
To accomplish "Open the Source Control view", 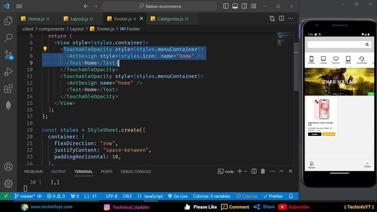I will coord(9,55).
